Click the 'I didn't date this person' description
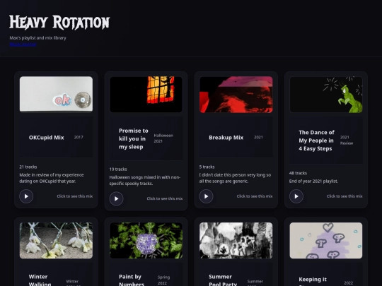This screenshot has width=382, height=286. click(235, 178)
